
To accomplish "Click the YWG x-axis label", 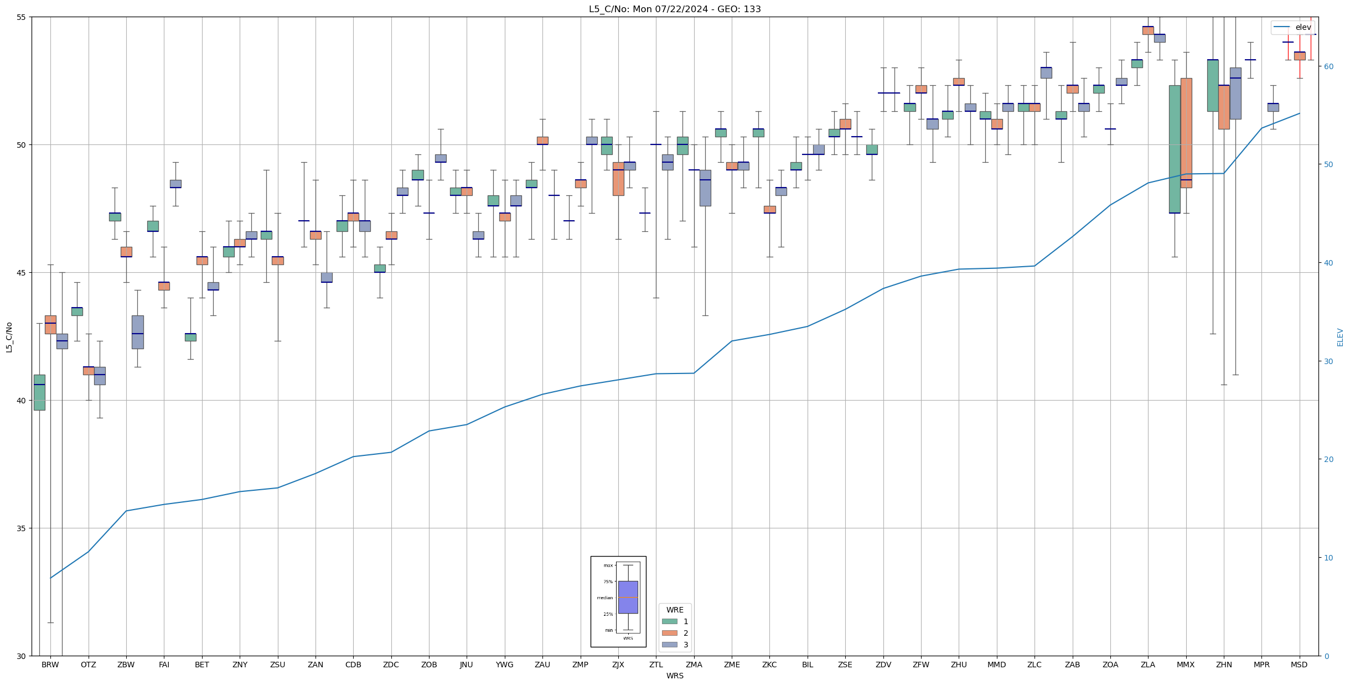I will 505,665.
